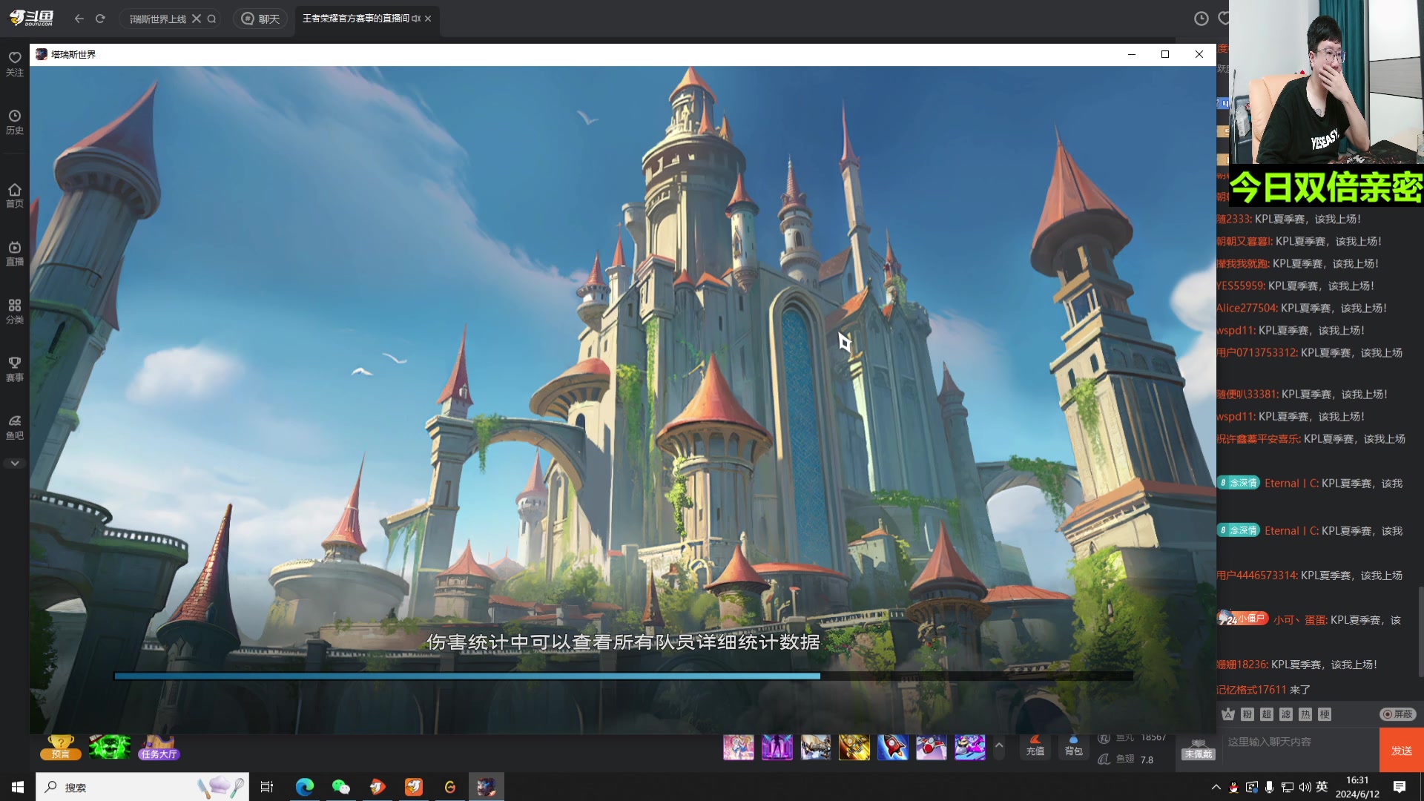Screen dimensions: 1424x801
Task: Open the volume control in system tray
Action: click(x=1305, y=787)
